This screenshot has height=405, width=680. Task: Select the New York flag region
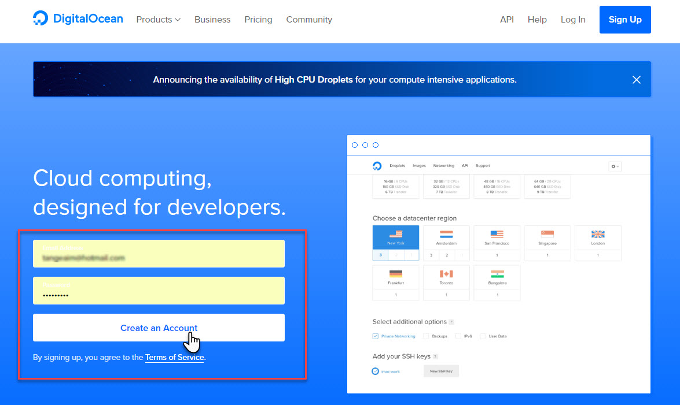click(395, 243)
